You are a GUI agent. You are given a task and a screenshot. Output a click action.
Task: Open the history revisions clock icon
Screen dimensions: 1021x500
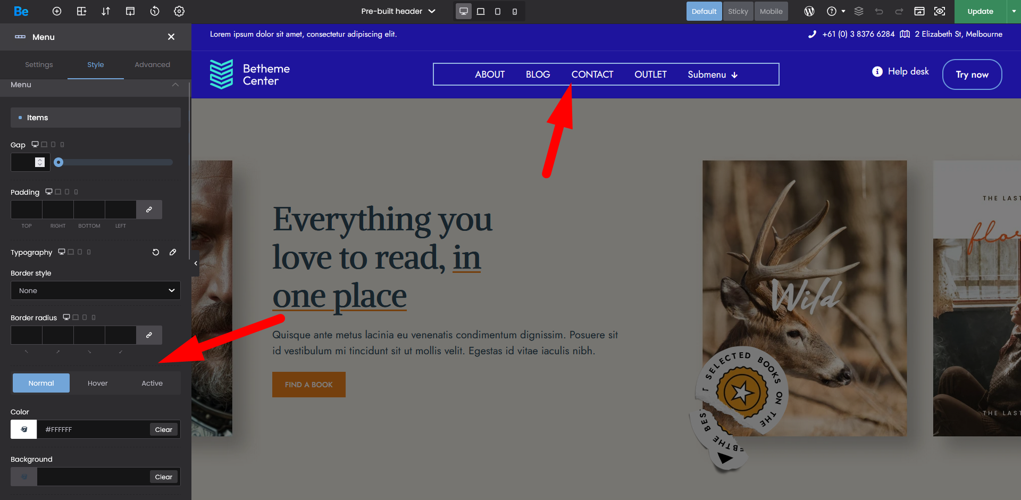pos(155,11)
